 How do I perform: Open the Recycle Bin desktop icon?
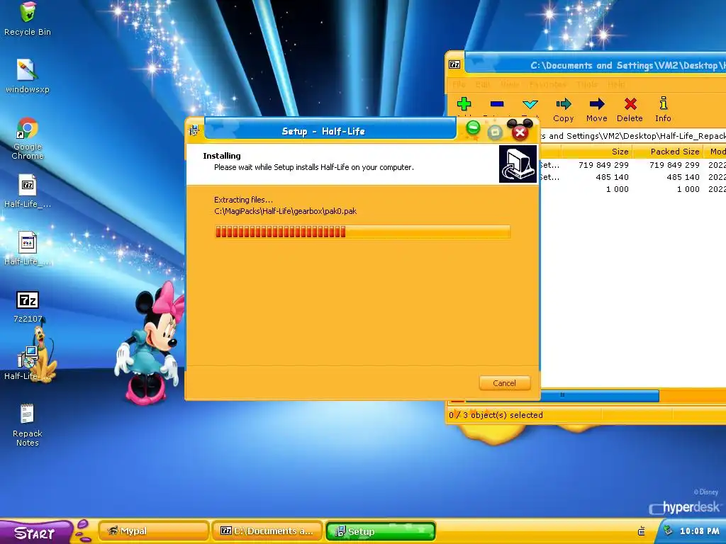point(28,13)
